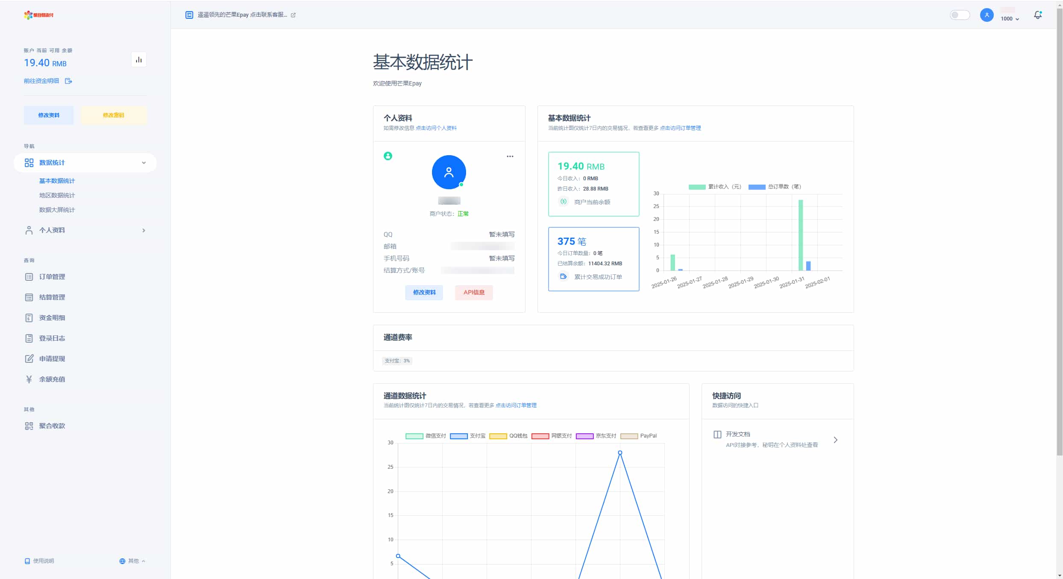Open 订单管理 from the sidebar
Viewport: 1063px width, 579px height.
[x=52, y=277]
